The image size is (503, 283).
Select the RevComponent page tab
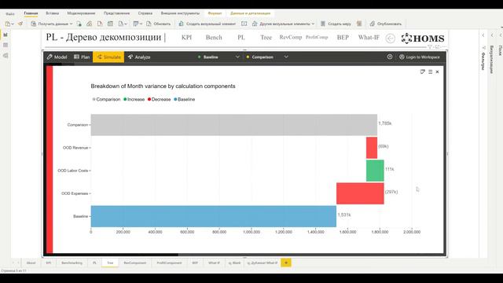(135, 263)
